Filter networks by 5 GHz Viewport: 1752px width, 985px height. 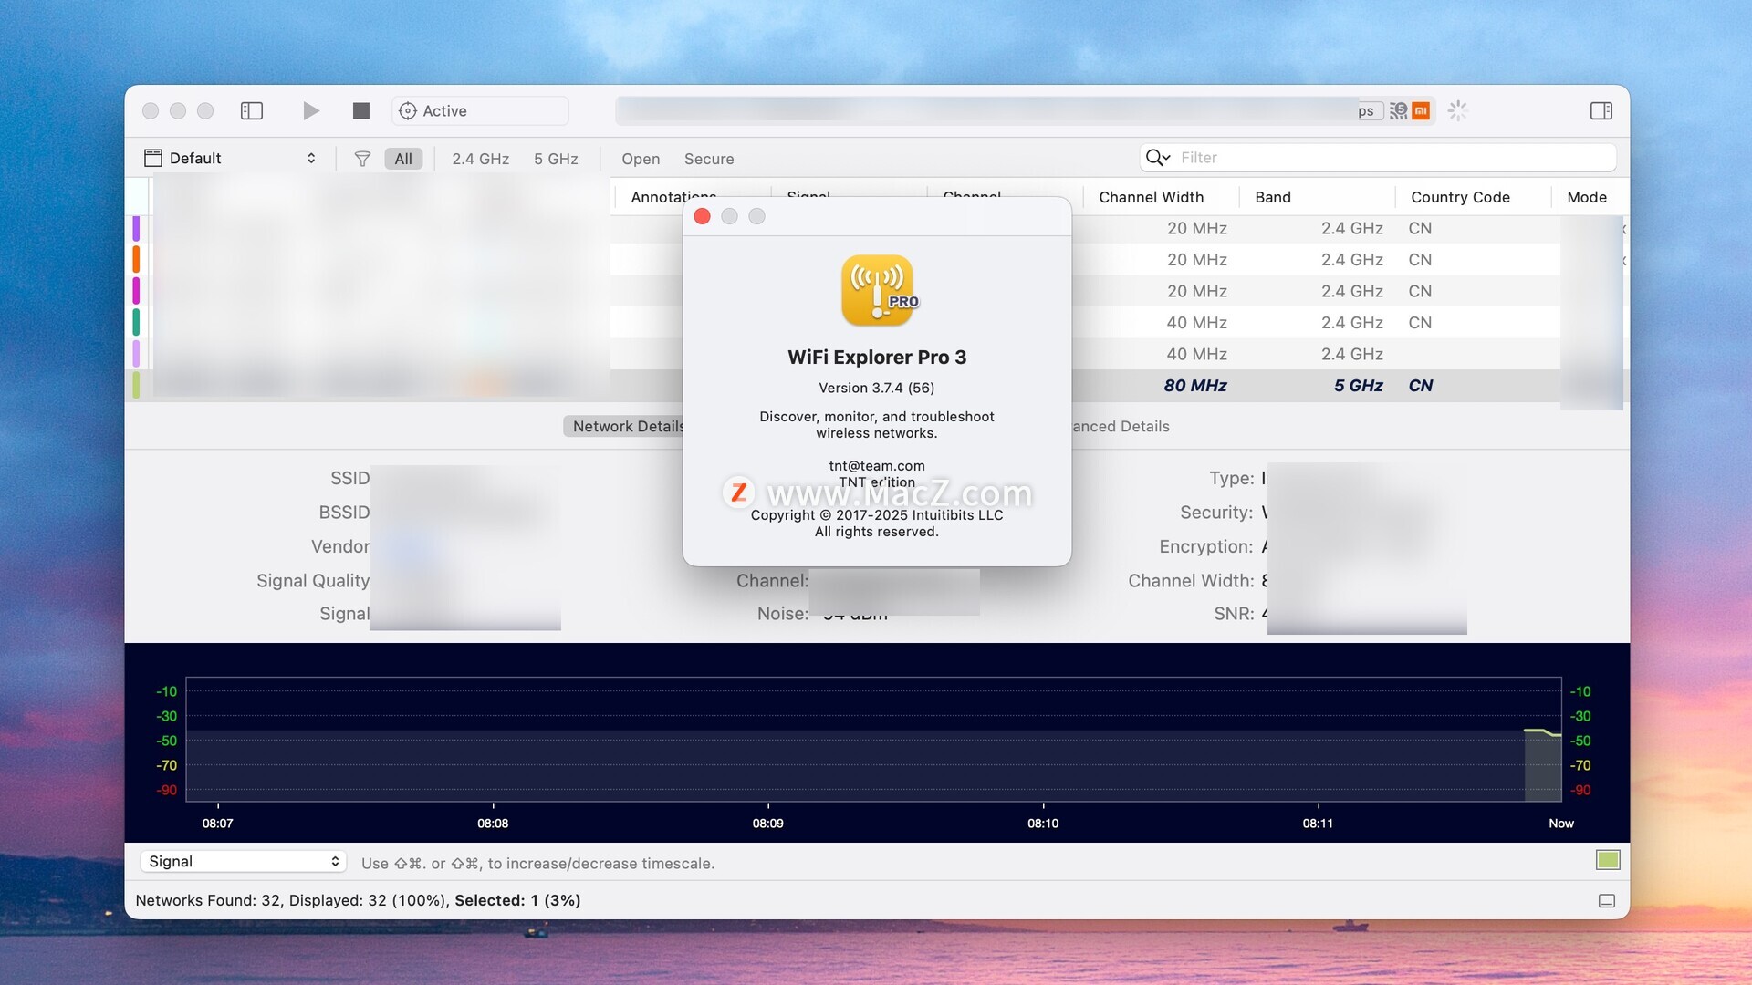tap(556, 159)
